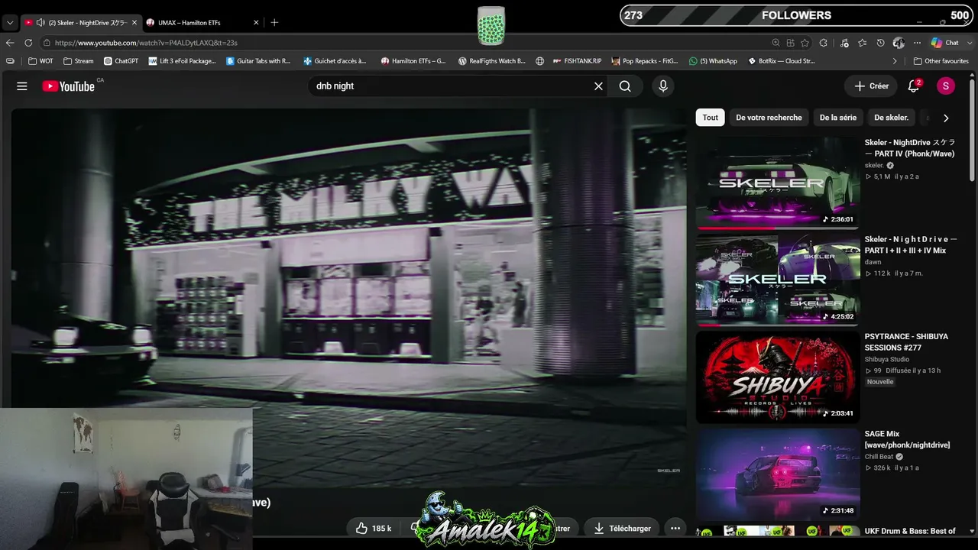This screenshot has width=978, height=550.
Task: Click the Télécharger button
Action: pyautogui.click(x=623, y=528)
